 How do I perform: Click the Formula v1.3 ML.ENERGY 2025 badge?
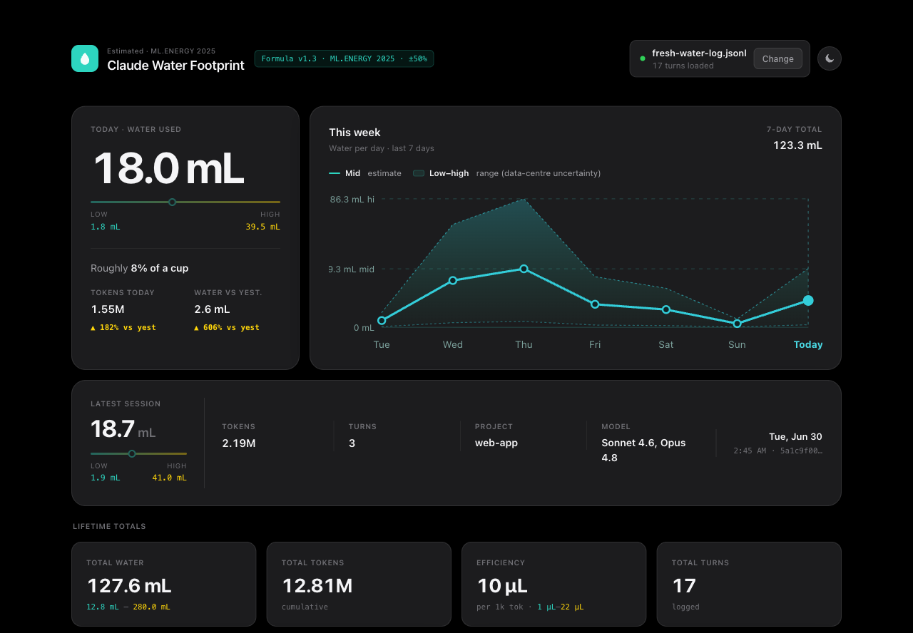tap(344, 58)
